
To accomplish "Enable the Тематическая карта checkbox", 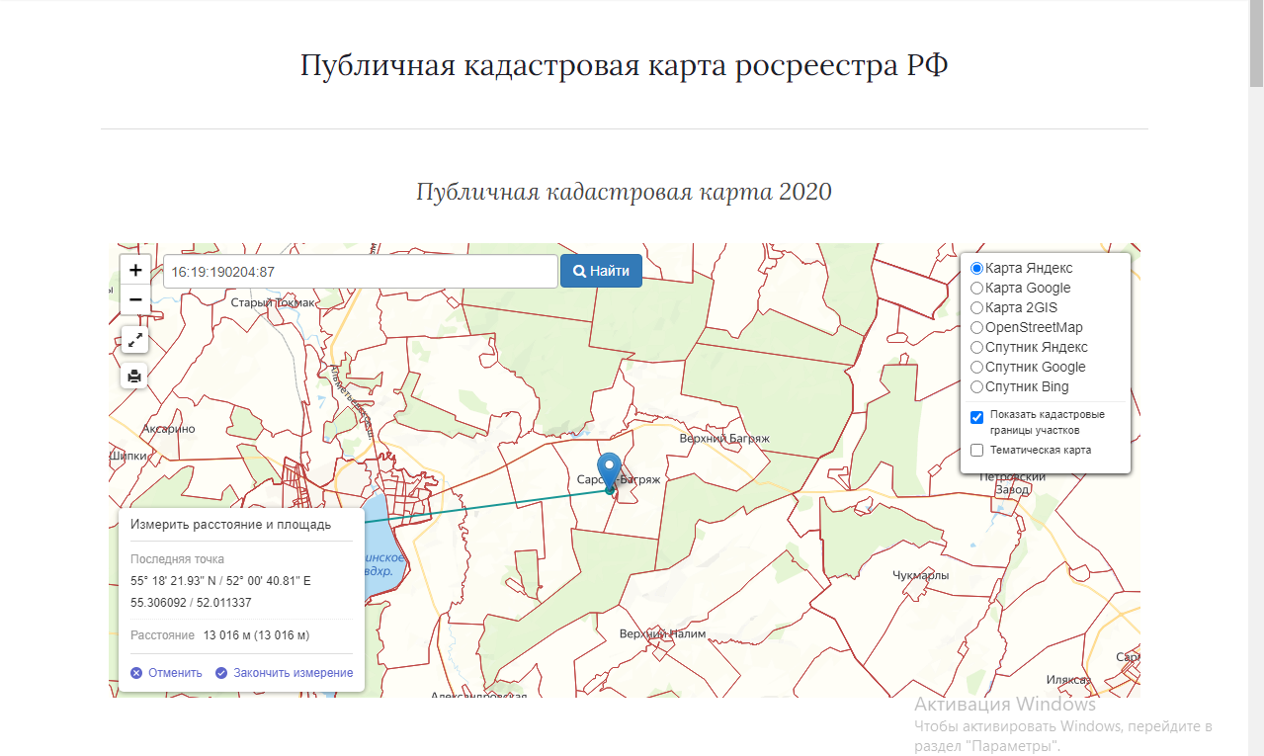I will tap(977, 451).
